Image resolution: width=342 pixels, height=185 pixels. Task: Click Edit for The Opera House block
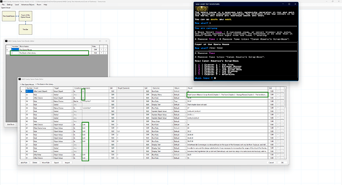point(95,49)
